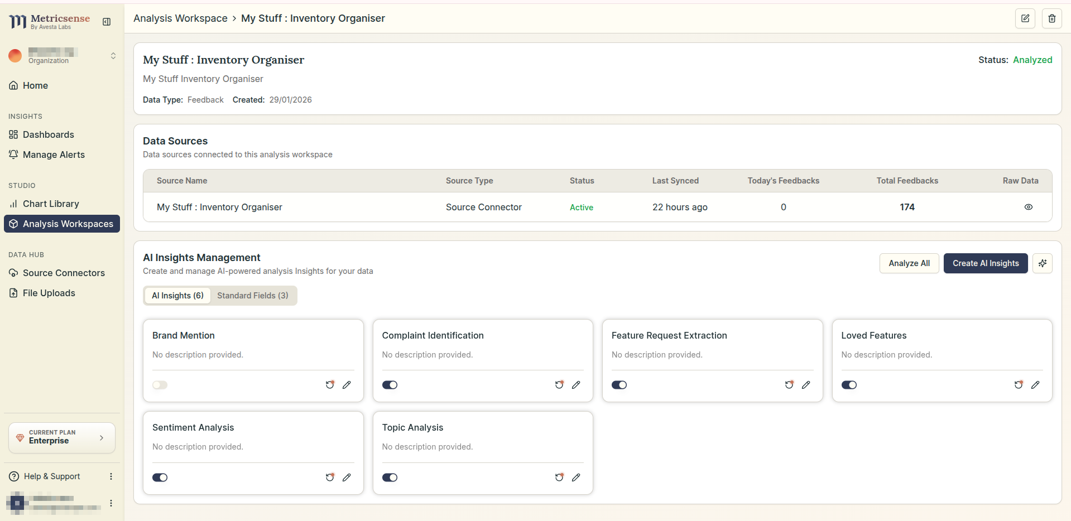The height and width of the screenshot is (521, 1071).
Task: Enable the Brand Mention toggle
Action: [160, 384]
